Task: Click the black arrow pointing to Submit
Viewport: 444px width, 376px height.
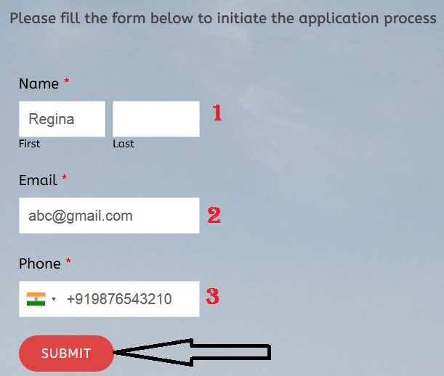Action: click(x=193, y=352)
